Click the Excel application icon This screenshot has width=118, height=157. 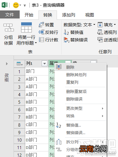point(5,5)
